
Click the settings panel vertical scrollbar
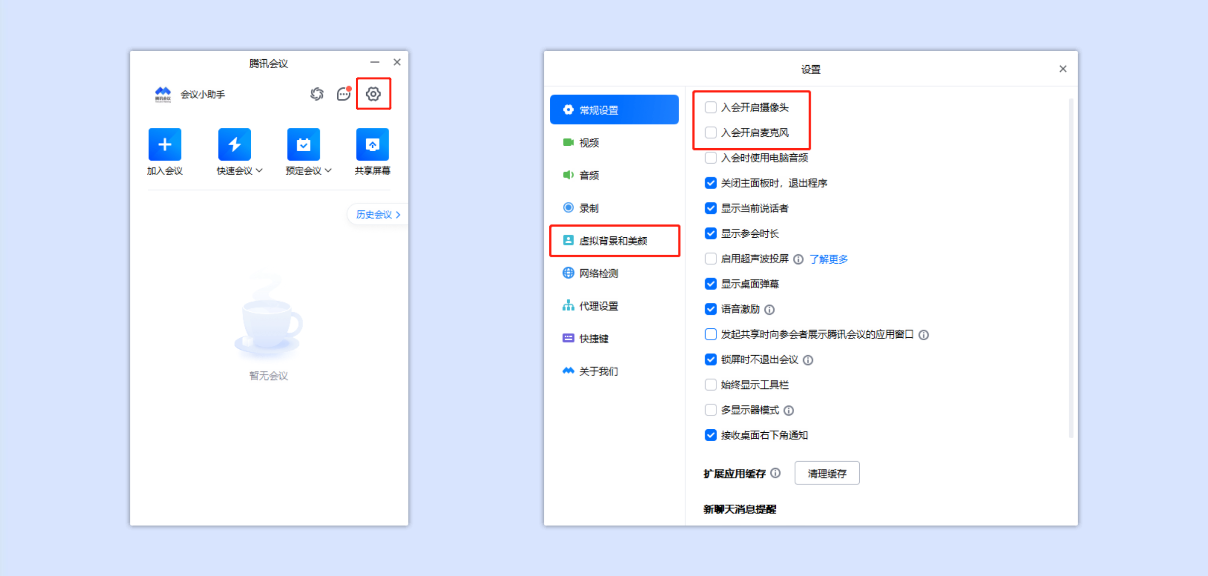tap(1071, 269)
